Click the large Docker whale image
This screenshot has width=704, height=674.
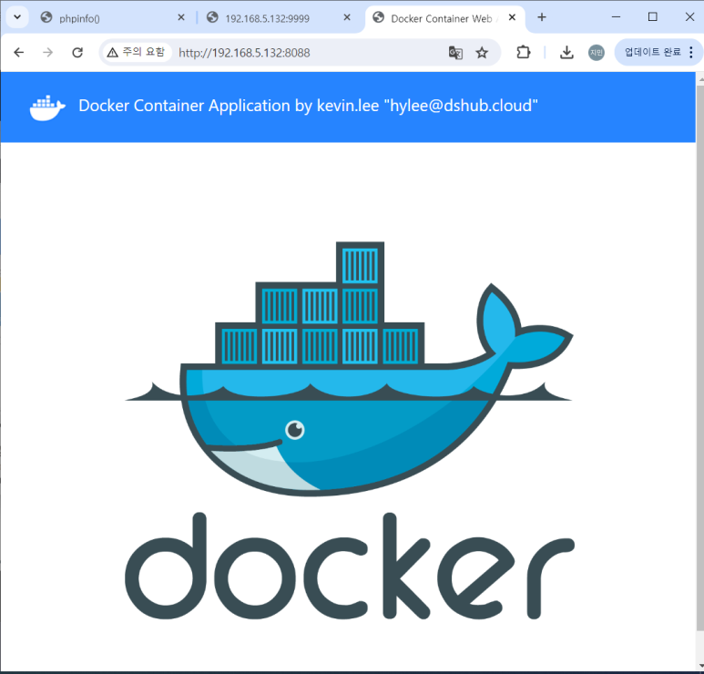tap(349, 430)
